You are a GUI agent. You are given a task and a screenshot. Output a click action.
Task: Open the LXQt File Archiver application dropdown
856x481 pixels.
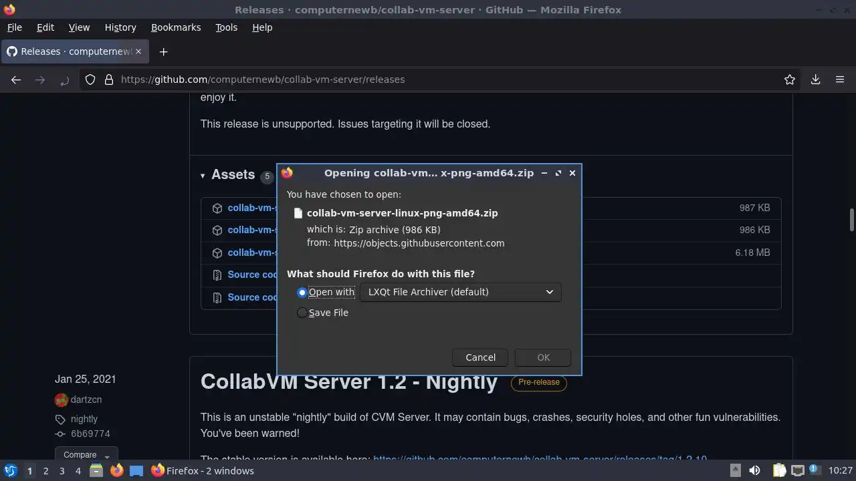(460, 292)
